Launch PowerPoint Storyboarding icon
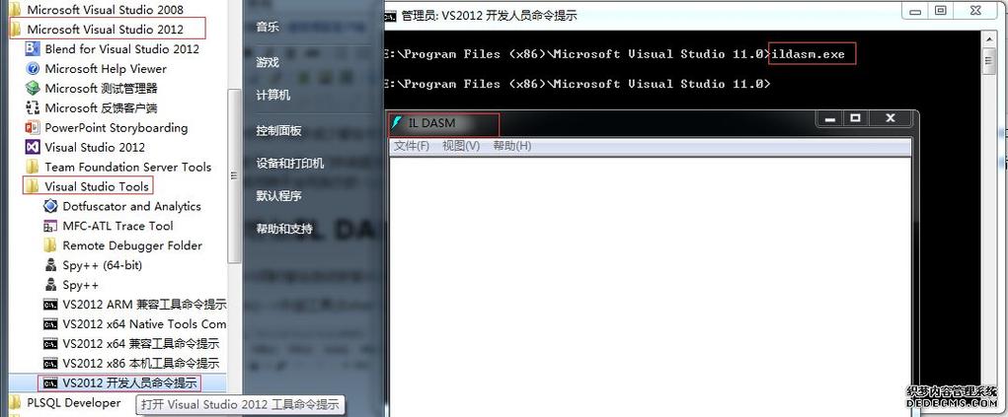The height and width of the screenshot is (417, 1008). point(33,128)
